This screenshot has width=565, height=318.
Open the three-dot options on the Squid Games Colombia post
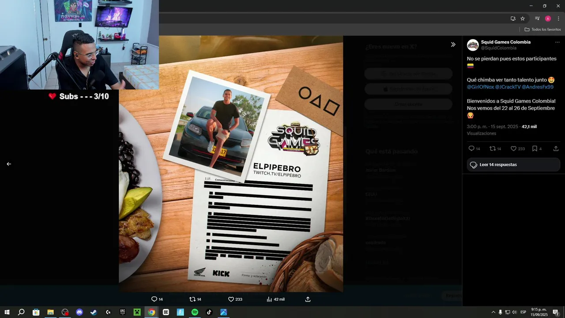[557, 42]
